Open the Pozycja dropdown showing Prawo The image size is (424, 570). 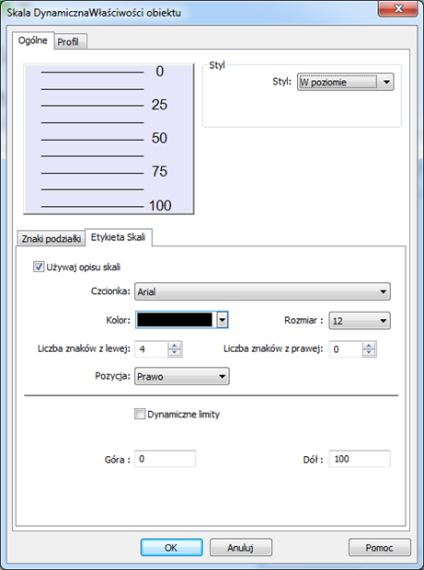click(x=182, y=376)
